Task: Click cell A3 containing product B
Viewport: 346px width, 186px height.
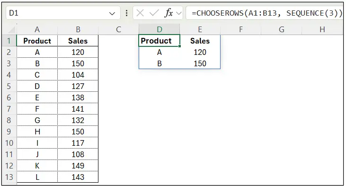Action: click(37, 63)
